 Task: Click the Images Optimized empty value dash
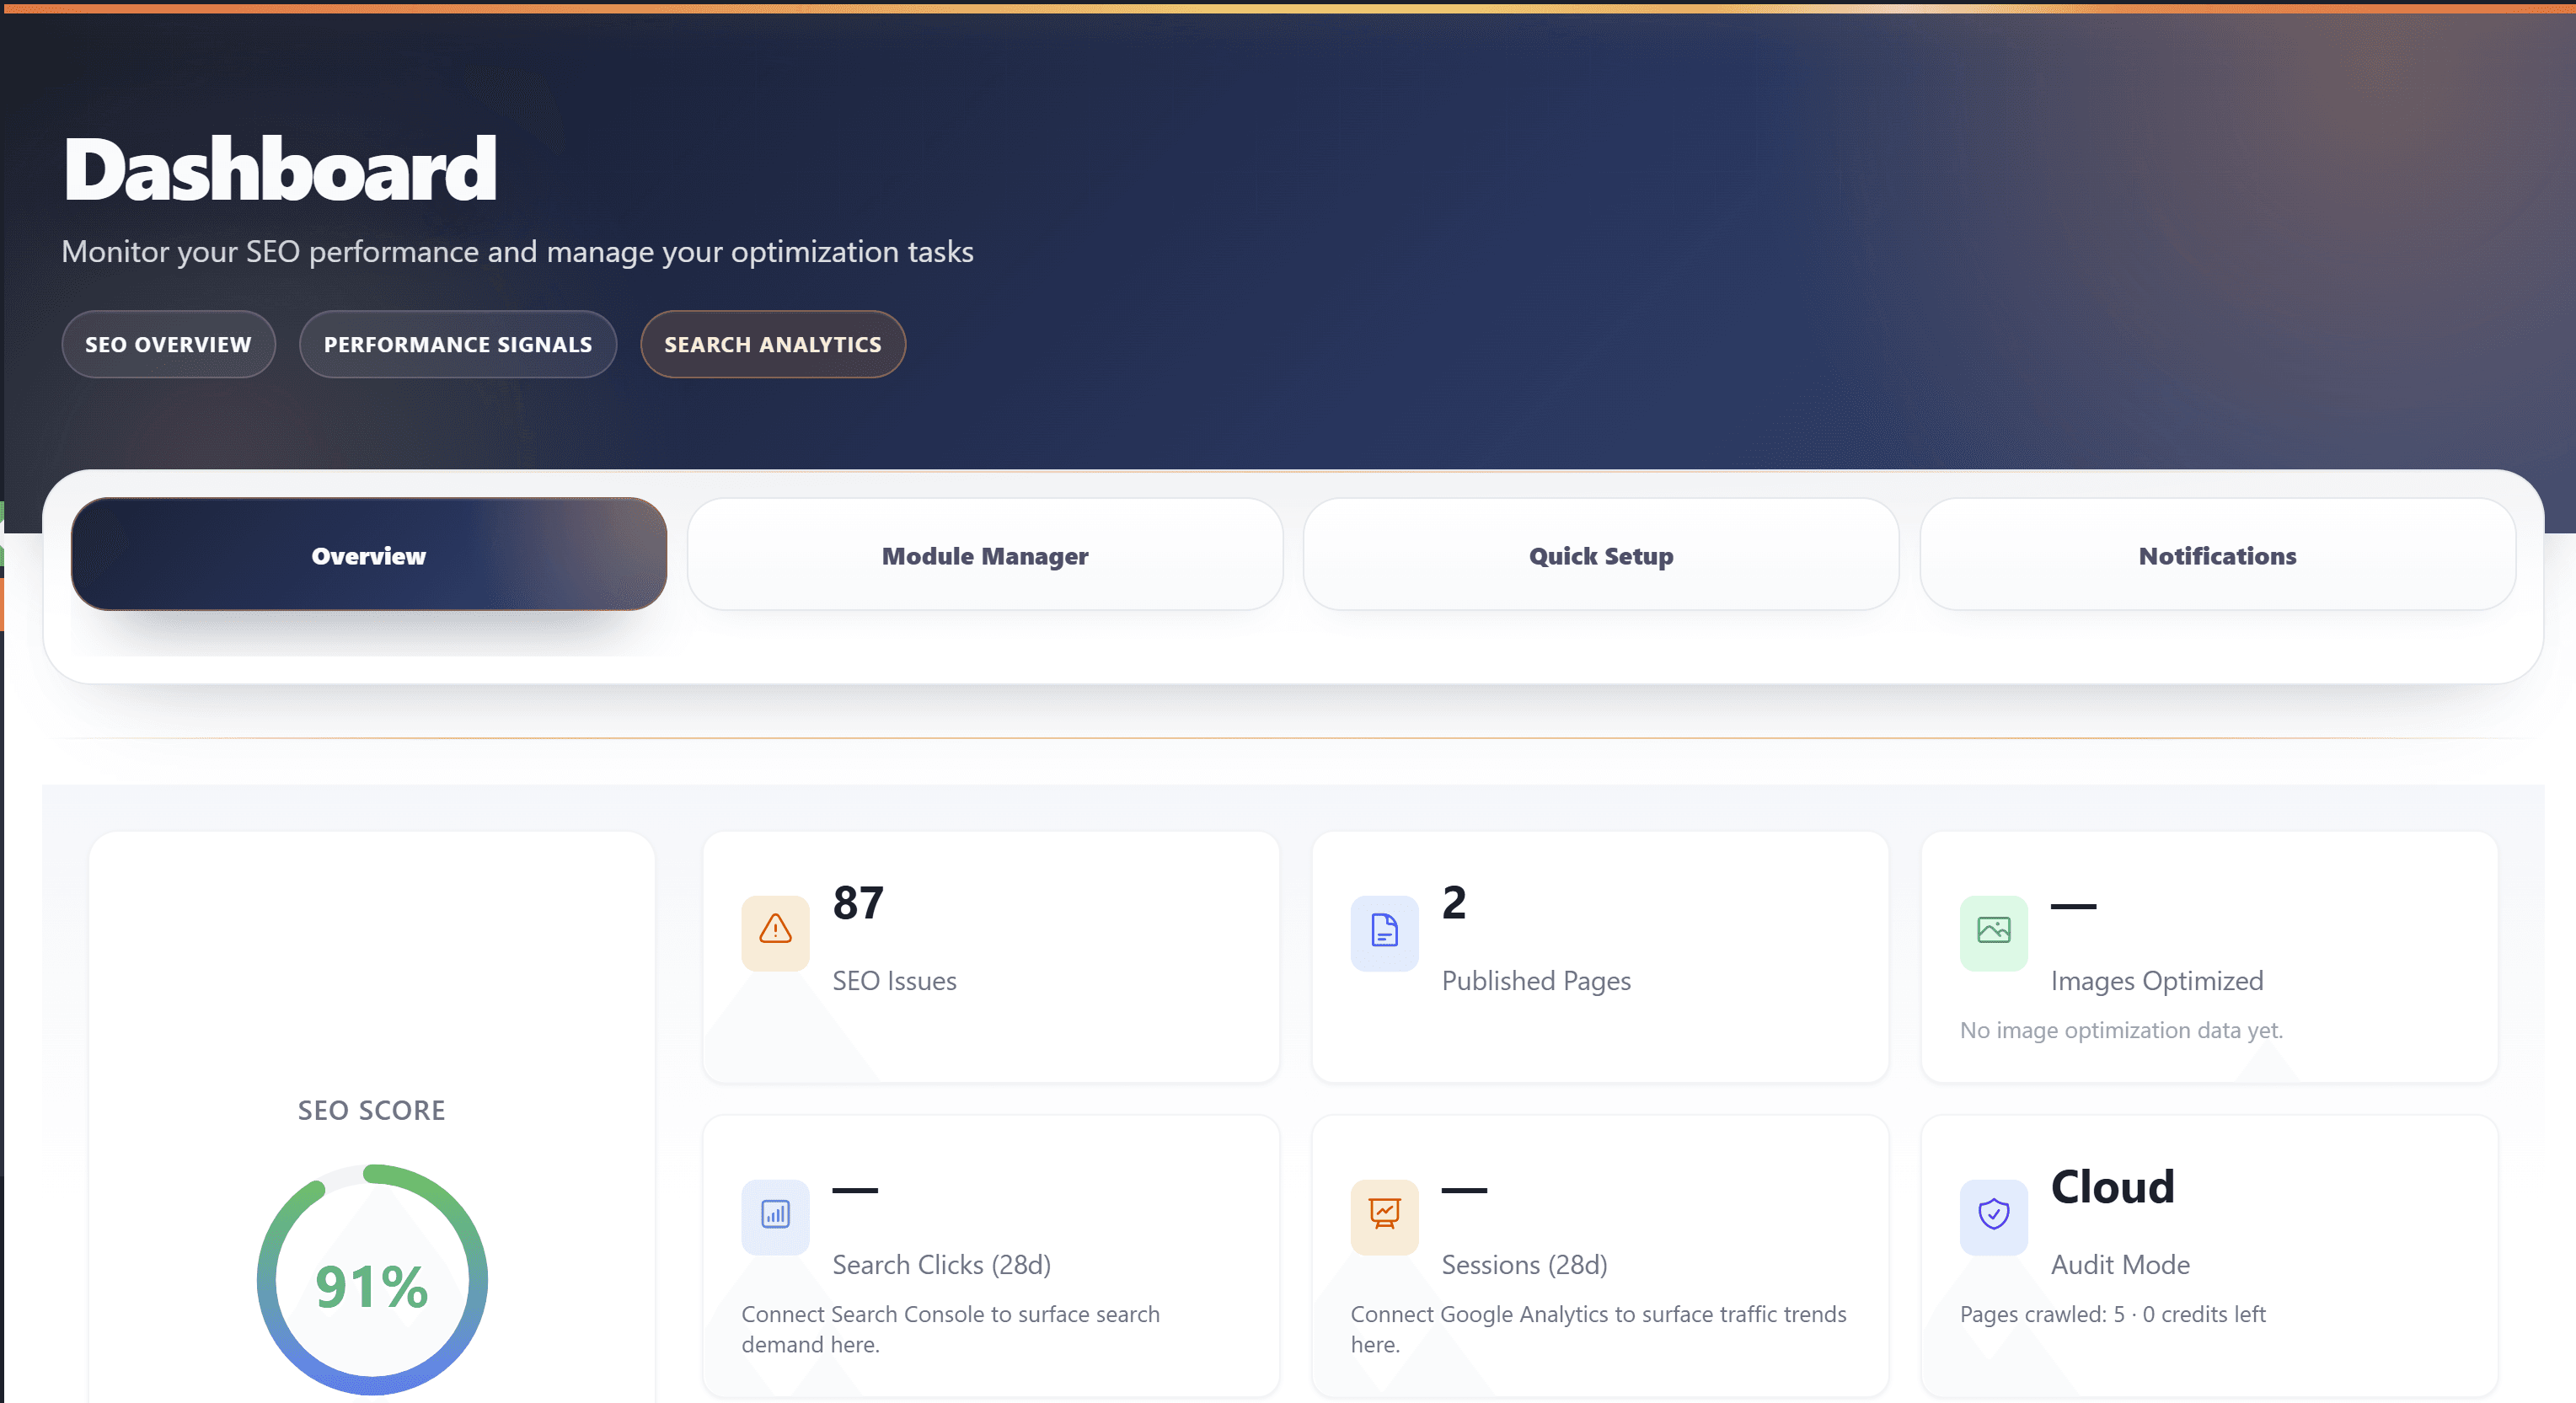coord(2075,906)
